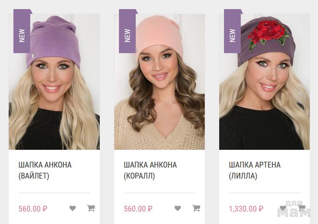
Task: Open the Шапка Артена (Лилла) product title
Action: tap(255, 170)
